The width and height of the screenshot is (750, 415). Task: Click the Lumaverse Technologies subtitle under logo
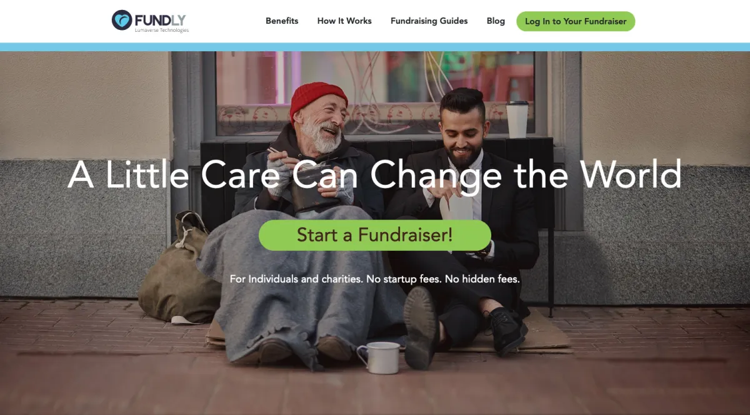click(162, 30)
